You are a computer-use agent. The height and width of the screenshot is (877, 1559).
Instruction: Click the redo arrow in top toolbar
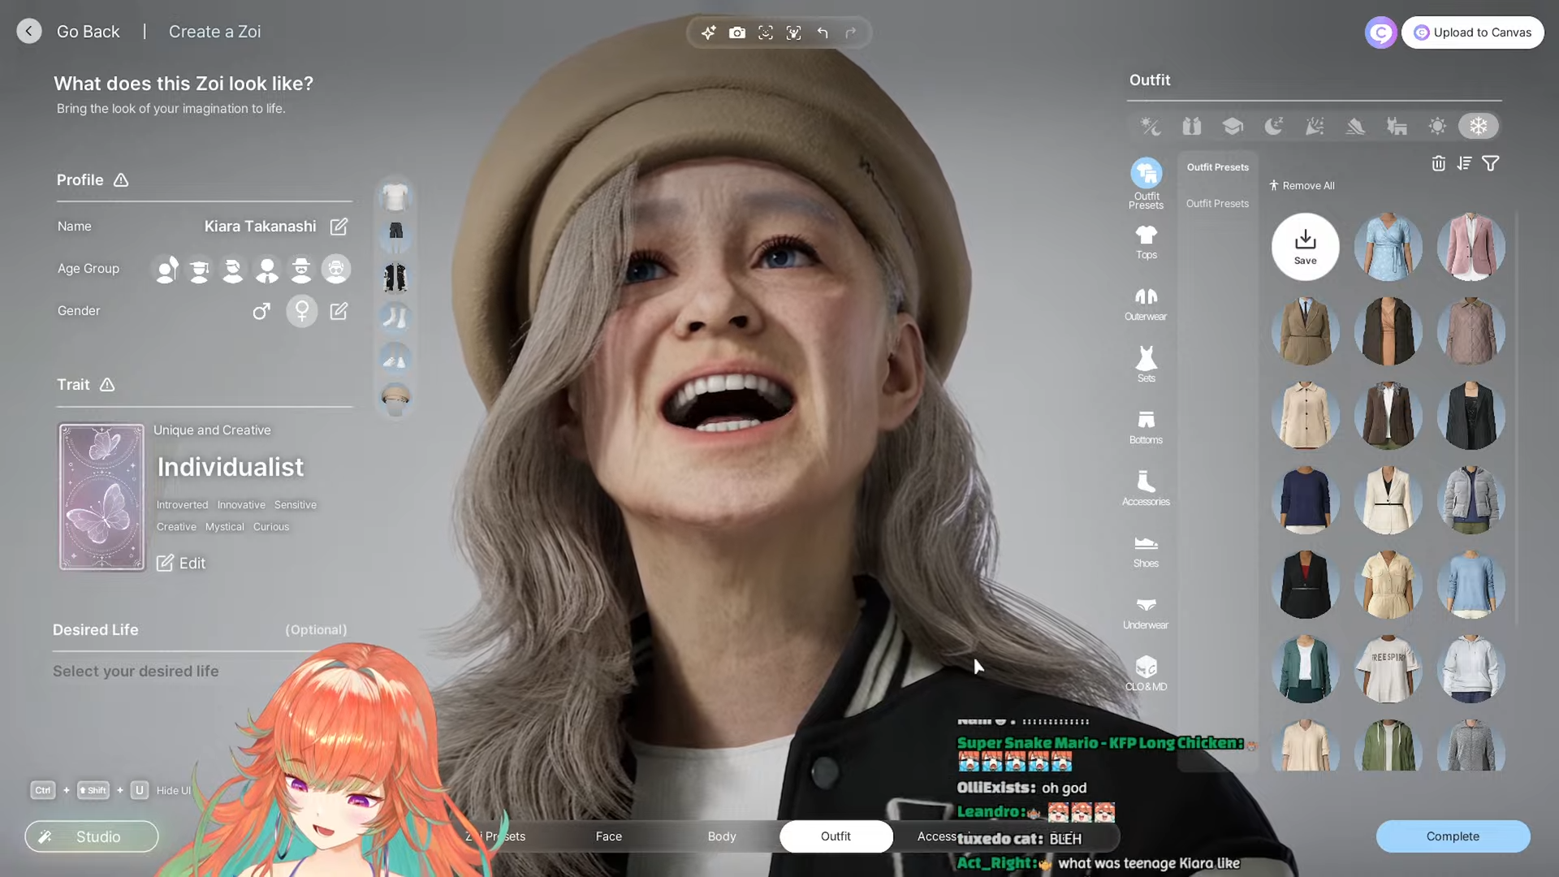pos(851,32)
